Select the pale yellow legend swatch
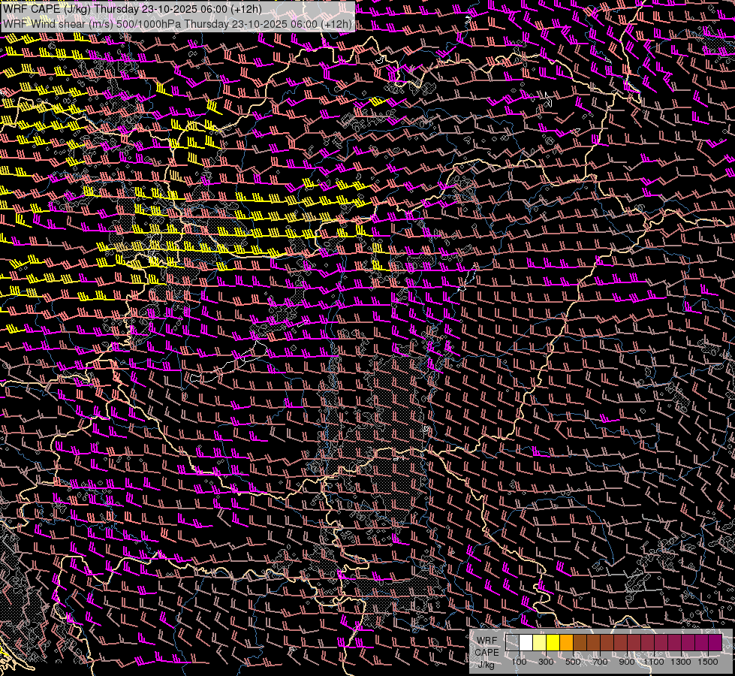This screenshot has height=676, width=735. tap(540, 643)
